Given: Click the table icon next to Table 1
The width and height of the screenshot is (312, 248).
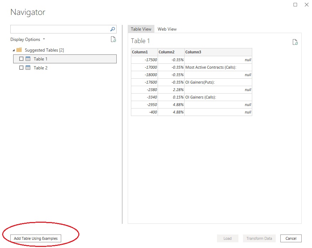Looking at the screenshot, I should pyautogui.click(x=28, y=59).
